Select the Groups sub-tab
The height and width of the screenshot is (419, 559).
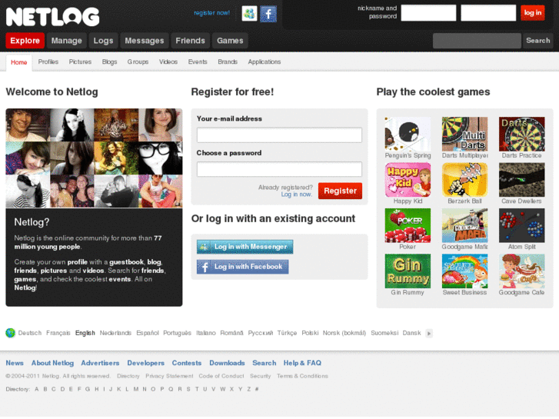[x=138, y=62]
